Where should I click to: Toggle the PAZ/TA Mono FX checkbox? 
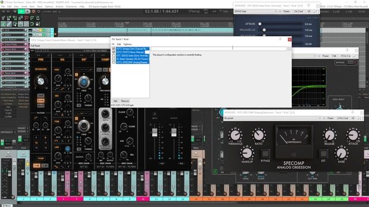(x=114, y=52)
